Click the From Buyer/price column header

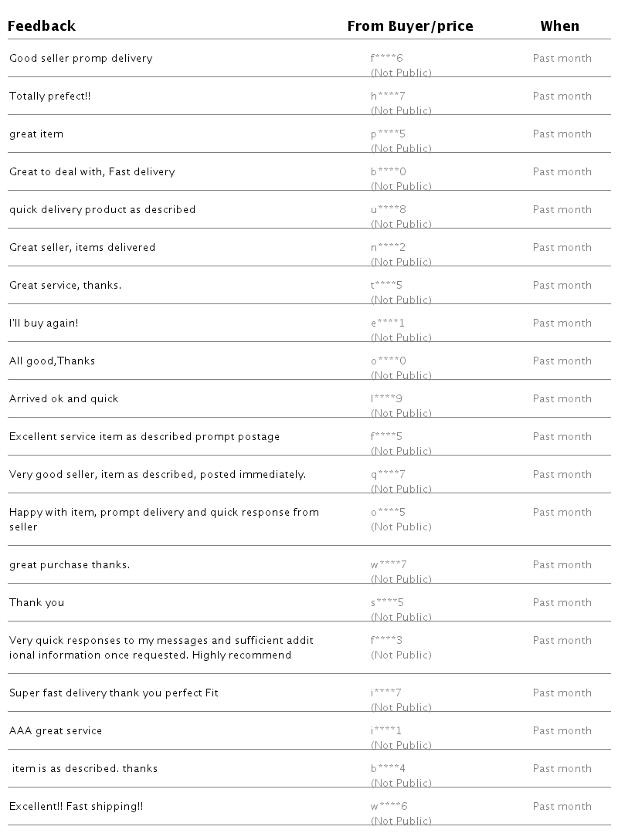(409, 26)
